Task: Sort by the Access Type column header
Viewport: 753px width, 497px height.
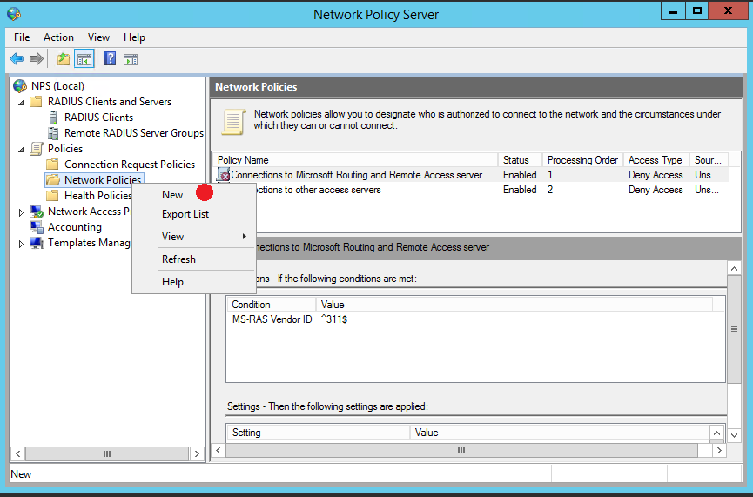Action: pyautogui.click(x=656, y=160)
